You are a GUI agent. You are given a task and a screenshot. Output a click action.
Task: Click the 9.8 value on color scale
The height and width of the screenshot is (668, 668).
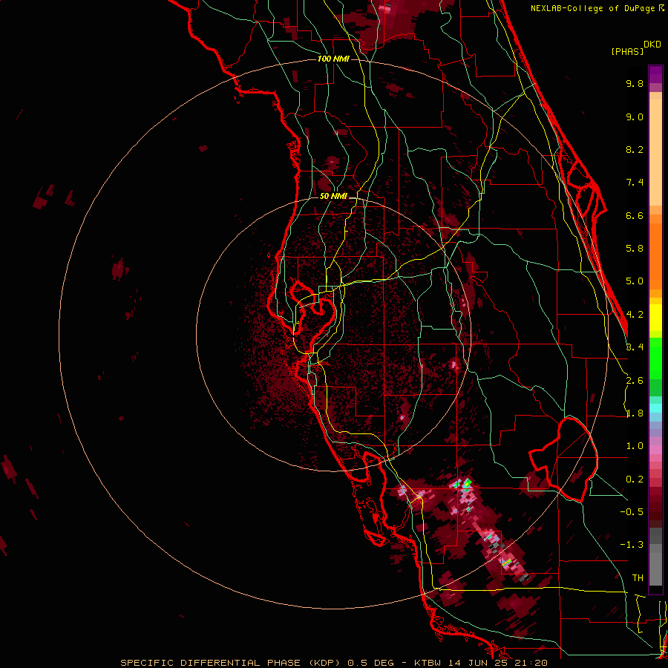pyautogui.click(x=635, y=83)
